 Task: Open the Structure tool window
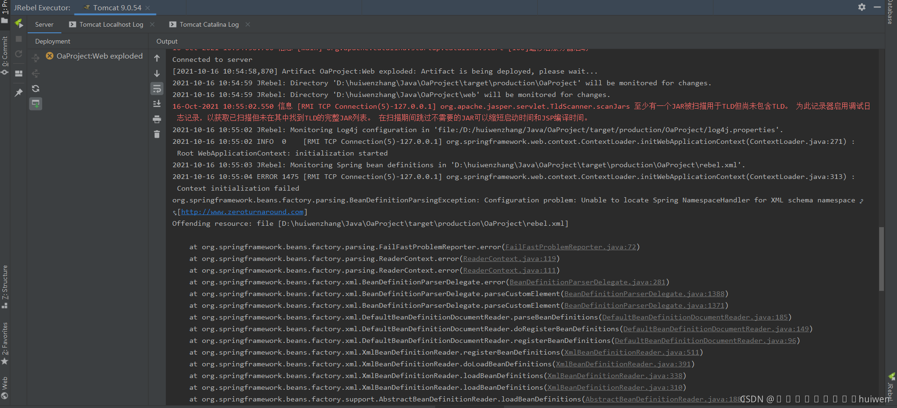(x=5, y=287)
